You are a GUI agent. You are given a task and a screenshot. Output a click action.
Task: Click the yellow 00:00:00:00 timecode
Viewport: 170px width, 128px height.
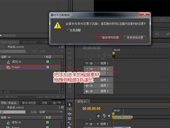click(x=91, y=108)
